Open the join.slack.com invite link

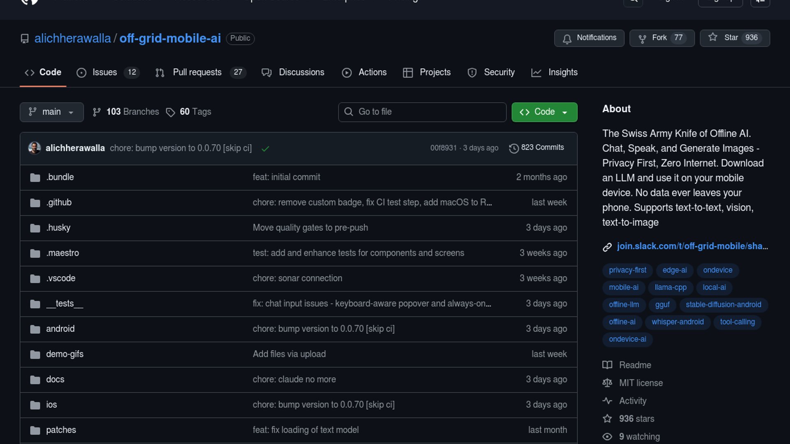(x=692, y=246)
